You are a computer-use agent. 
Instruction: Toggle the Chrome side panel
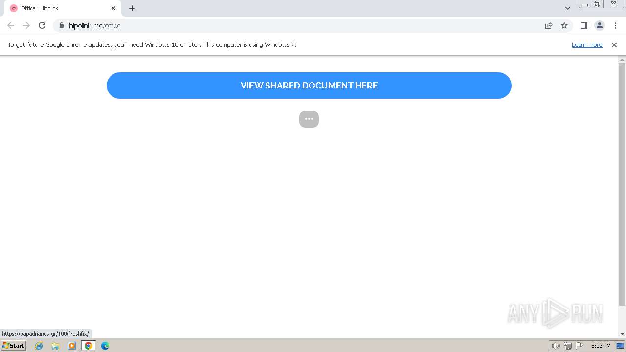pos(583,25)
